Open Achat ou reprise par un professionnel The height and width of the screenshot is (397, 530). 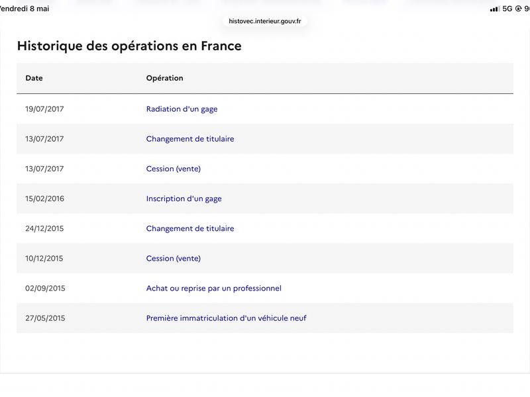point(213,288)
